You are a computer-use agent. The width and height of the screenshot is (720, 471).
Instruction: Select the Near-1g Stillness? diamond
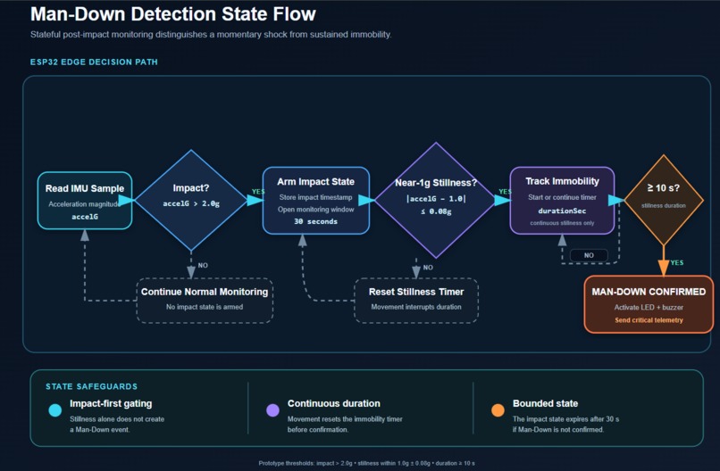coord(436,200)
